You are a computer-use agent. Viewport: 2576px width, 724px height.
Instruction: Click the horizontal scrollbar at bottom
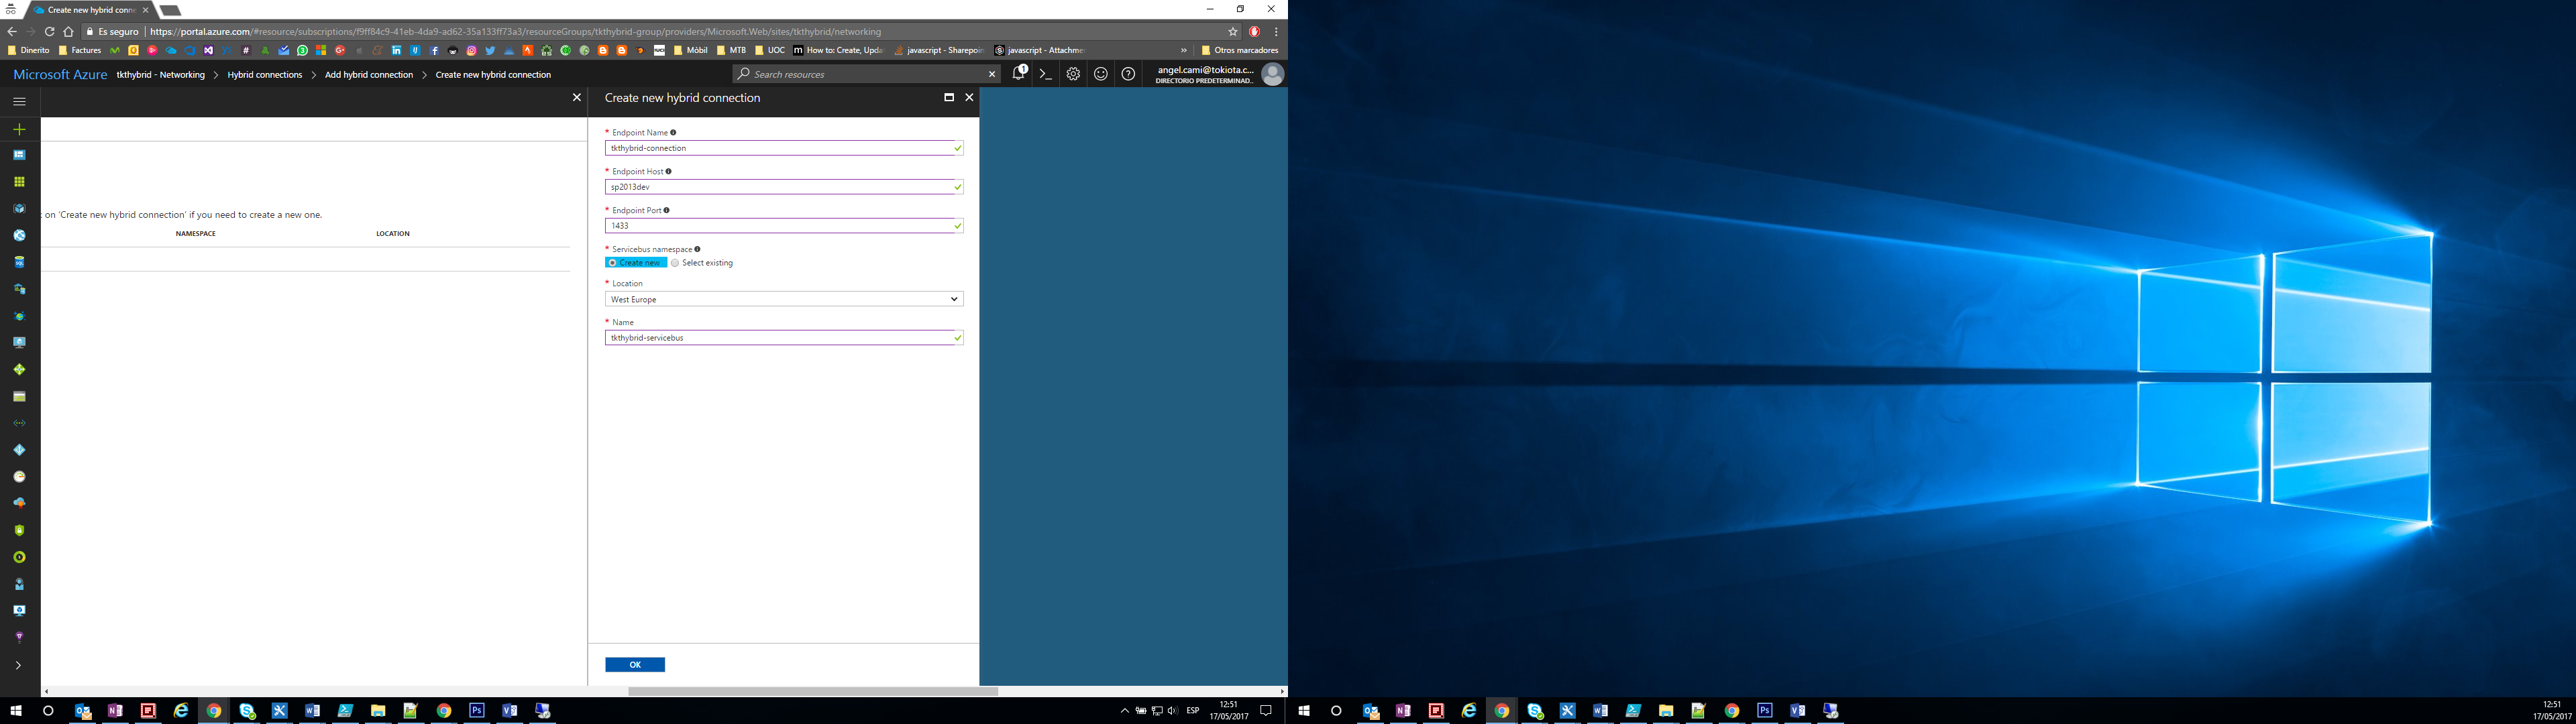click(812, 691)
